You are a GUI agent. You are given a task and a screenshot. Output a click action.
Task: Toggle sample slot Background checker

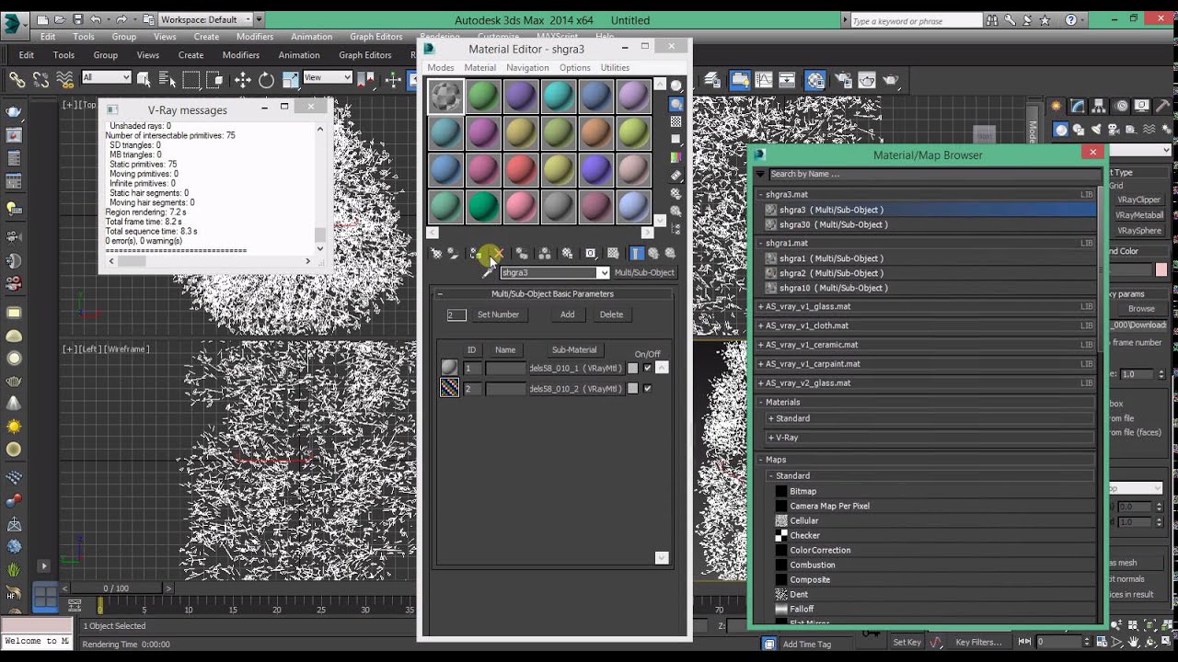point(676,121)
